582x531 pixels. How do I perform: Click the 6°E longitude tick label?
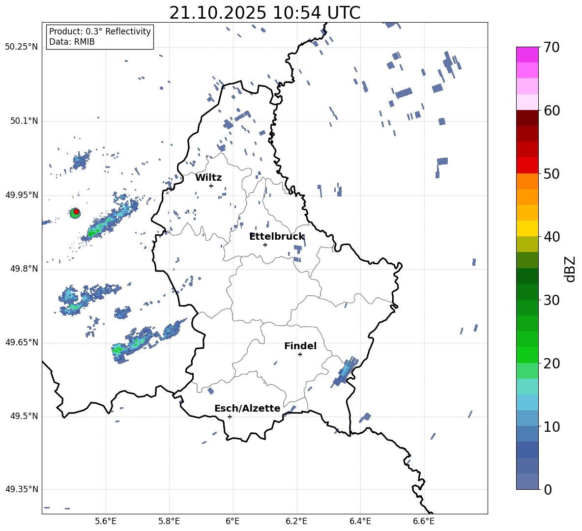tap(233, 521)
